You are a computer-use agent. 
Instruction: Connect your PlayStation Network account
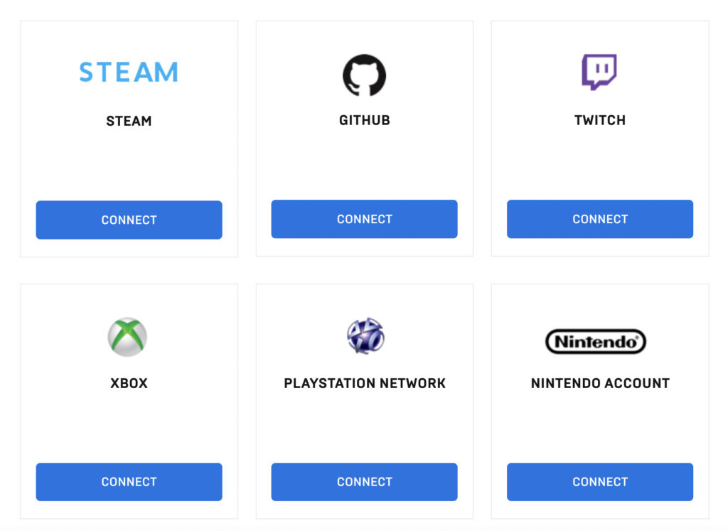click(364, 482)
